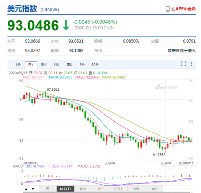Switch to the 月K chart tab

pos(56,65)
